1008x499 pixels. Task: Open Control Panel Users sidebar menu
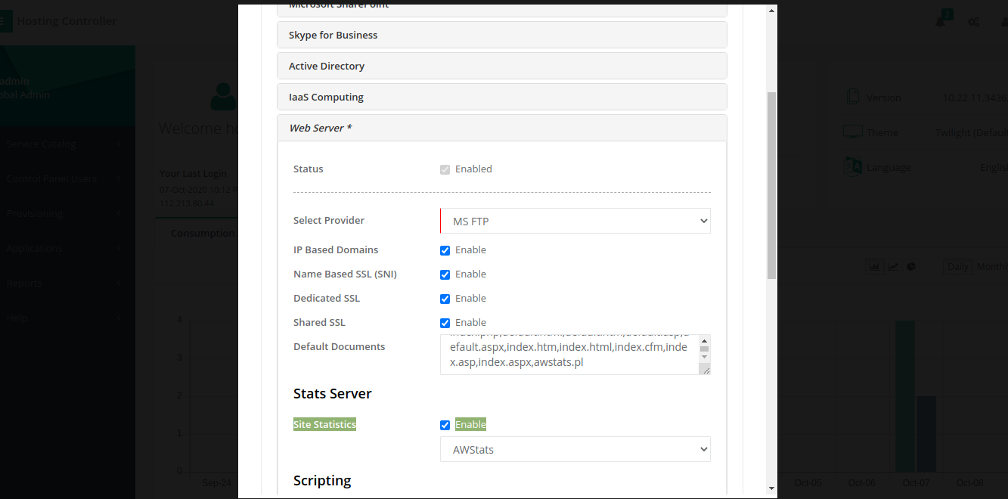(67, 178)
